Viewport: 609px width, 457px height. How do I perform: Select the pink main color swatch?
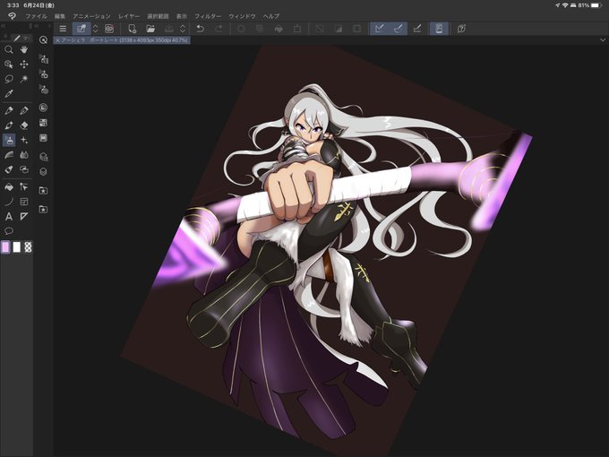(5, 247)
